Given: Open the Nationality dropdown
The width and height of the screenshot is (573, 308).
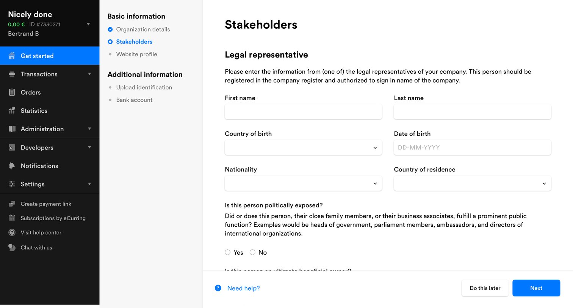Looking at the screenshot, I should 303,184.
